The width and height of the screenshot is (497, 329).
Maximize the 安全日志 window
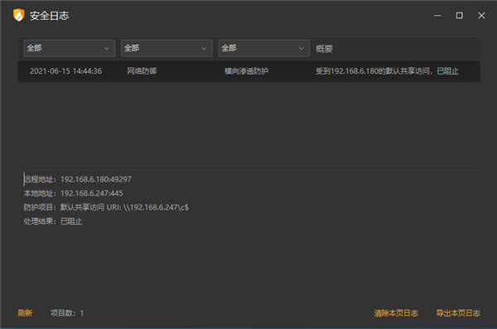[459, 16]
